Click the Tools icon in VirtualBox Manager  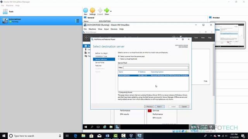5,12
